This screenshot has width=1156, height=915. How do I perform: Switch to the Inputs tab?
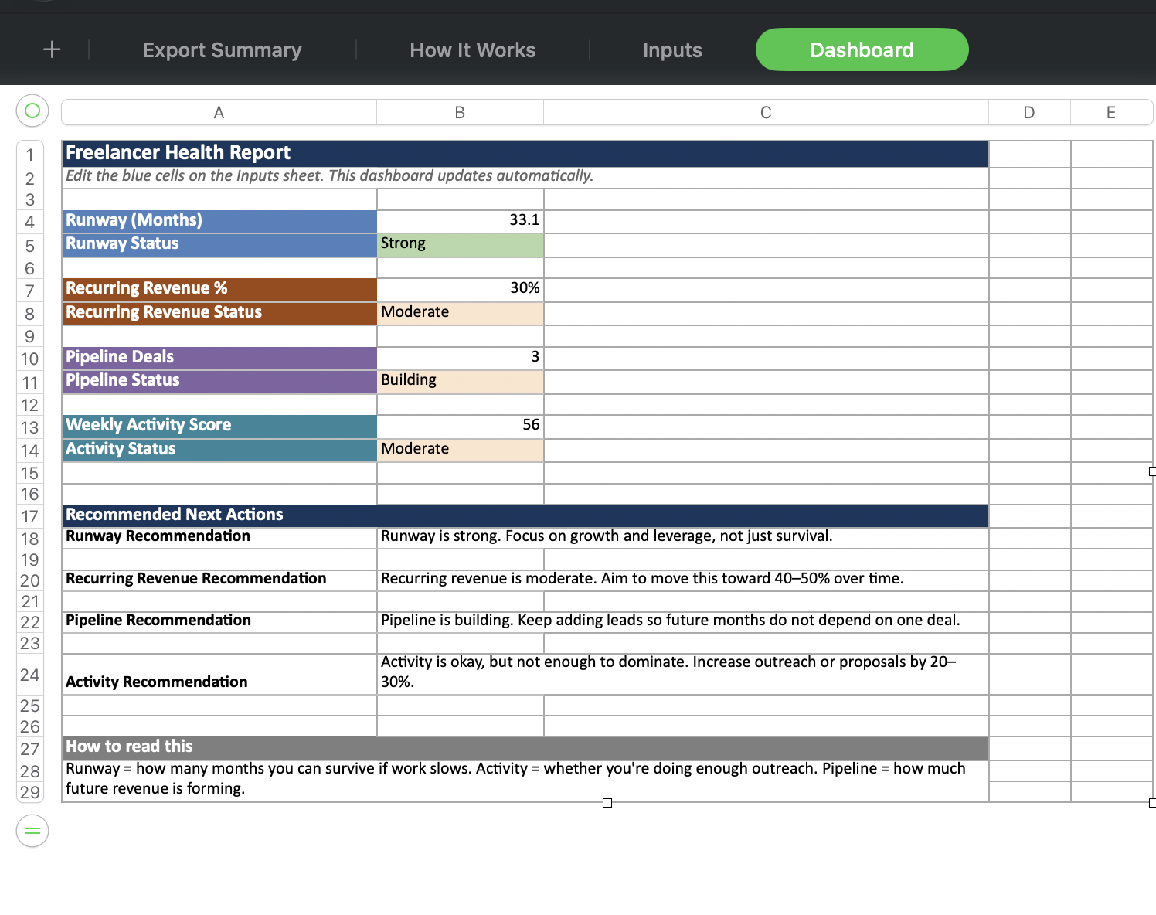671,49
